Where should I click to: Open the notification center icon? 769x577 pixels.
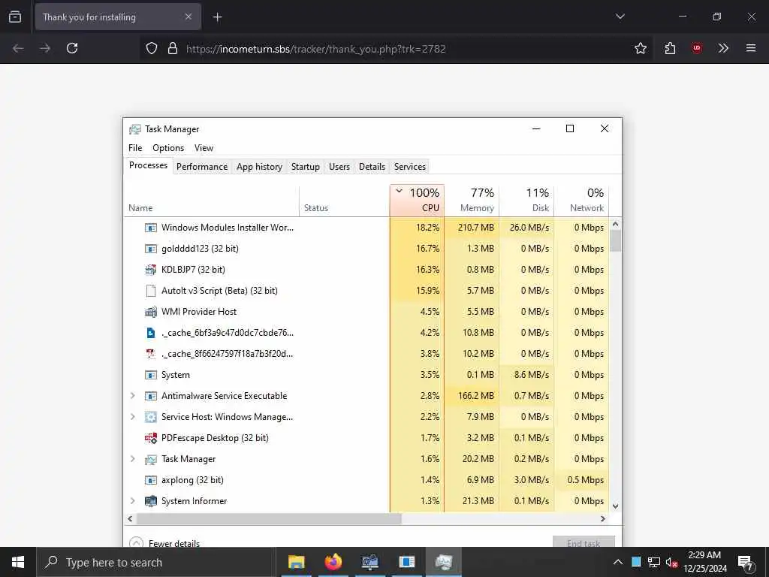pyautogui.click(x=745, y=563)
